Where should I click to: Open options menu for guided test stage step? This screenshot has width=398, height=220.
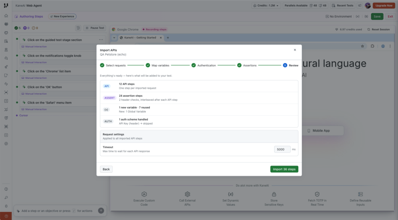point(101,40)
